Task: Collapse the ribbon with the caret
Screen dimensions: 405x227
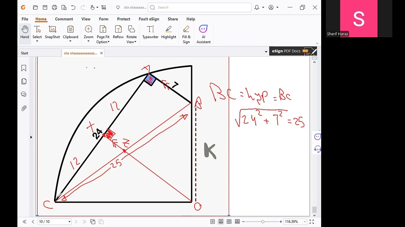Action: [x=317, y=44]
